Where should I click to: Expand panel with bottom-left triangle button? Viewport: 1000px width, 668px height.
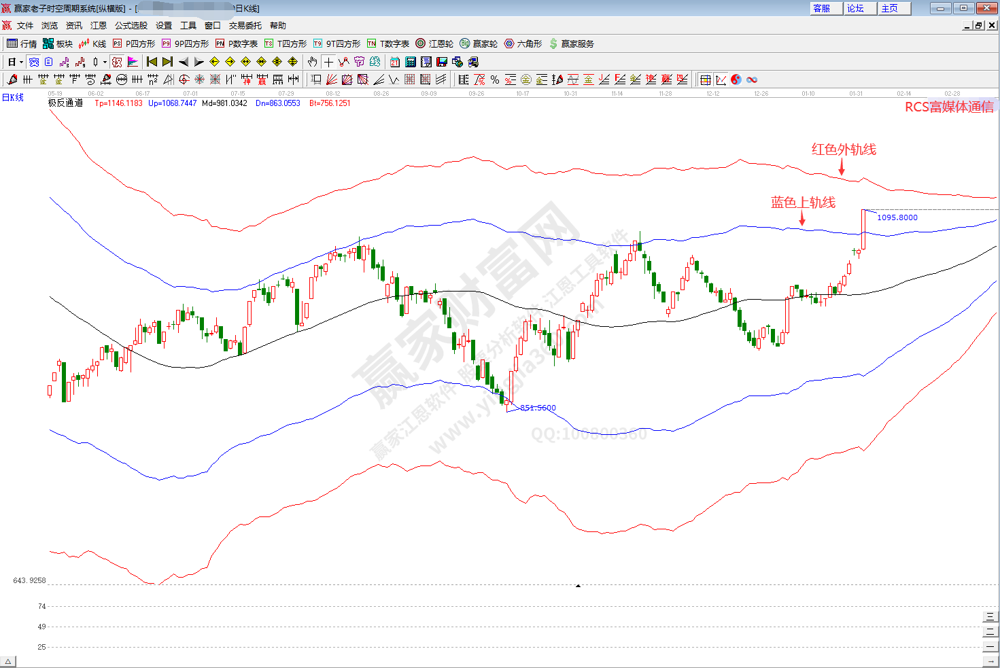point(7,661)
